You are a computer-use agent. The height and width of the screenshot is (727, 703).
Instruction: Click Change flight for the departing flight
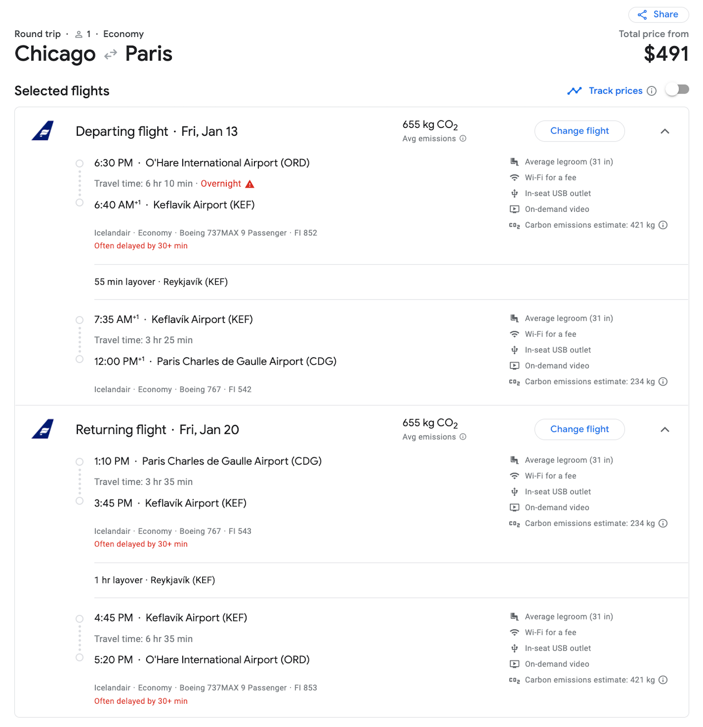(580, 131)
